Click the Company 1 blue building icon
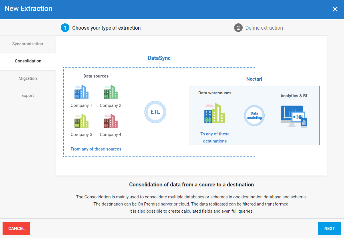The image size is (344, 238). coord(81,92)
